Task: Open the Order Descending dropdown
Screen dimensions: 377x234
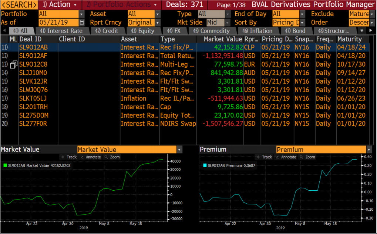Action: coord(372,23)
